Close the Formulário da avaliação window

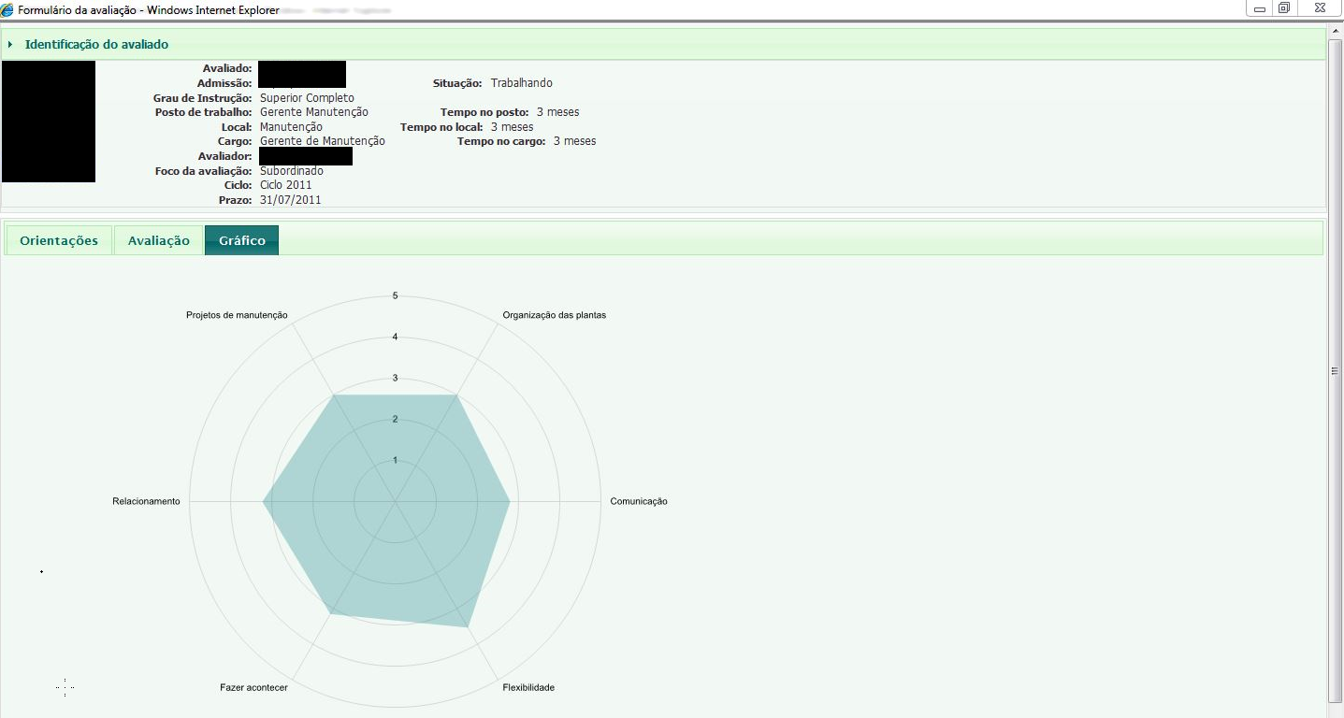(1320, 8)
